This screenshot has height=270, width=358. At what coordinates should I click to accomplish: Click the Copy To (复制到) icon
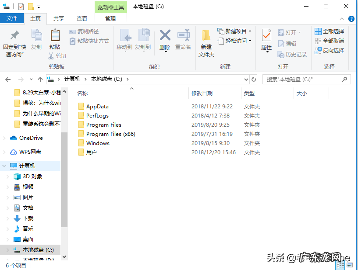click(144, 35)
